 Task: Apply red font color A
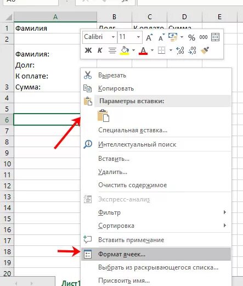143,51
